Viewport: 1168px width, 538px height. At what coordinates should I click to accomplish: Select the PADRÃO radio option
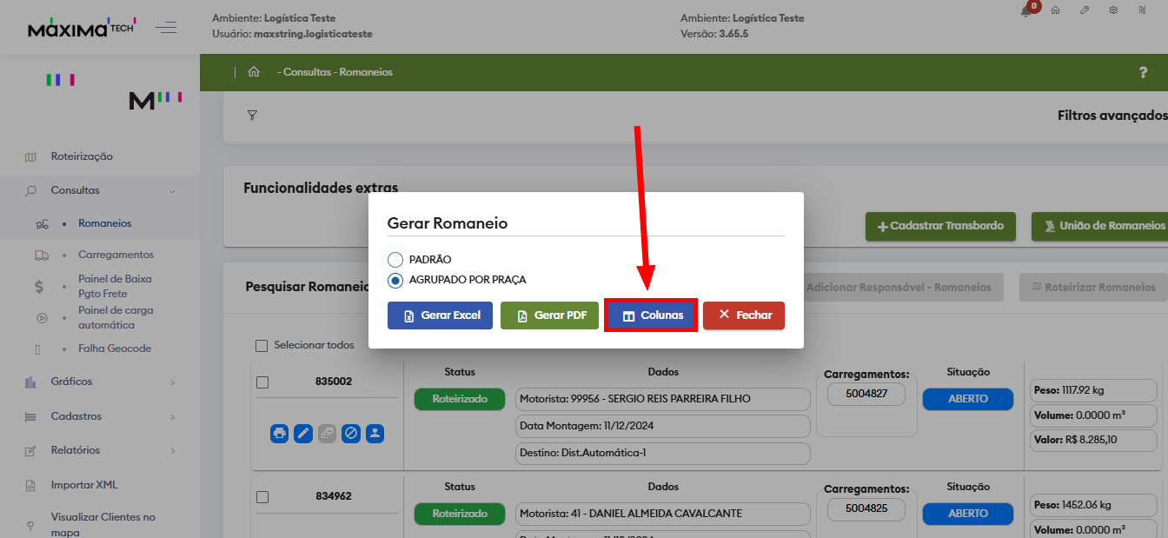tap(395, 260)
